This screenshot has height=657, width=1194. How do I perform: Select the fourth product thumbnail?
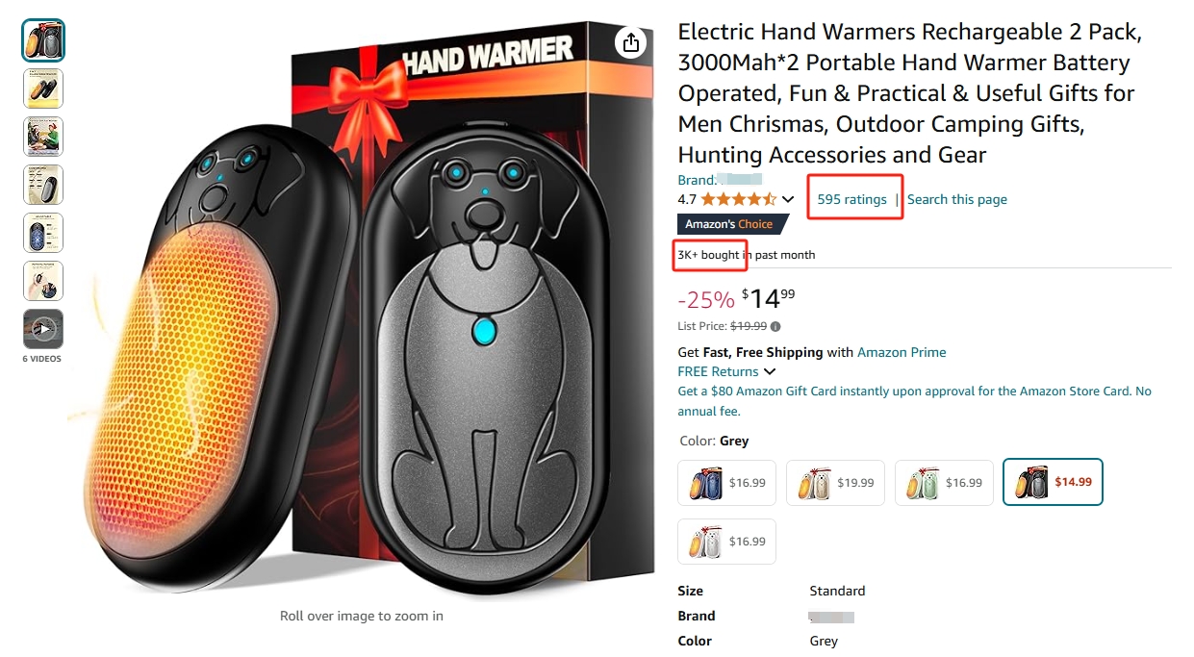[43, 185]
